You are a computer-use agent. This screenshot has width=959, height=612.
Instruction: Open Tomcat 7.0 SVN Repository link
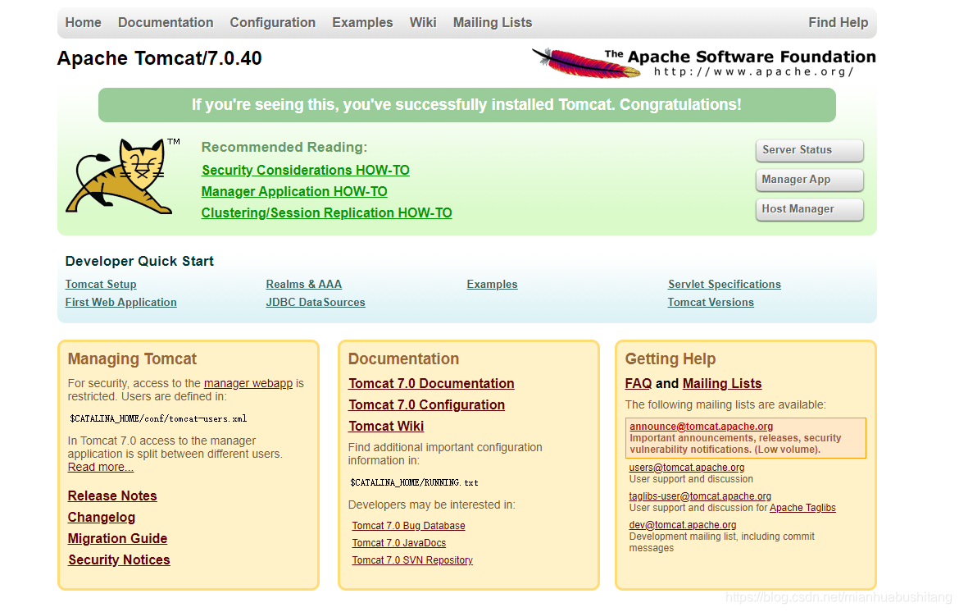(412, 560)
